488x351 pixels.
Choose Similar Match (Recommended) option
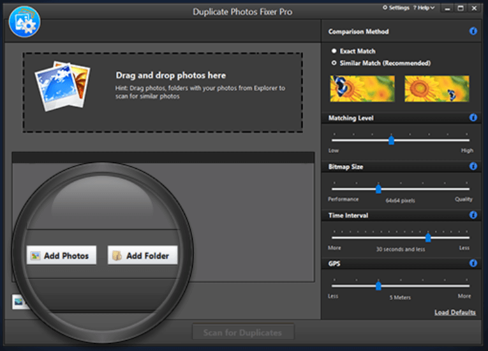coord(334,63)
